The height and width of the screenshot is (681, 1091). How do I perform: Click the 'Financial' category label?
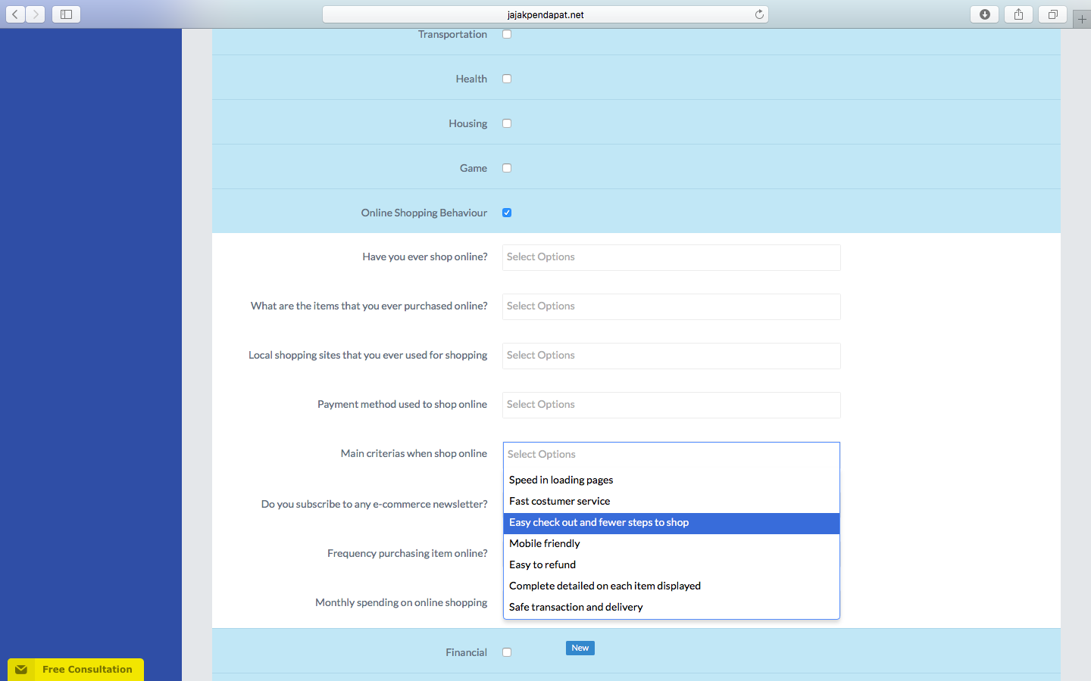pyautogui.click(x=467, y=652)
